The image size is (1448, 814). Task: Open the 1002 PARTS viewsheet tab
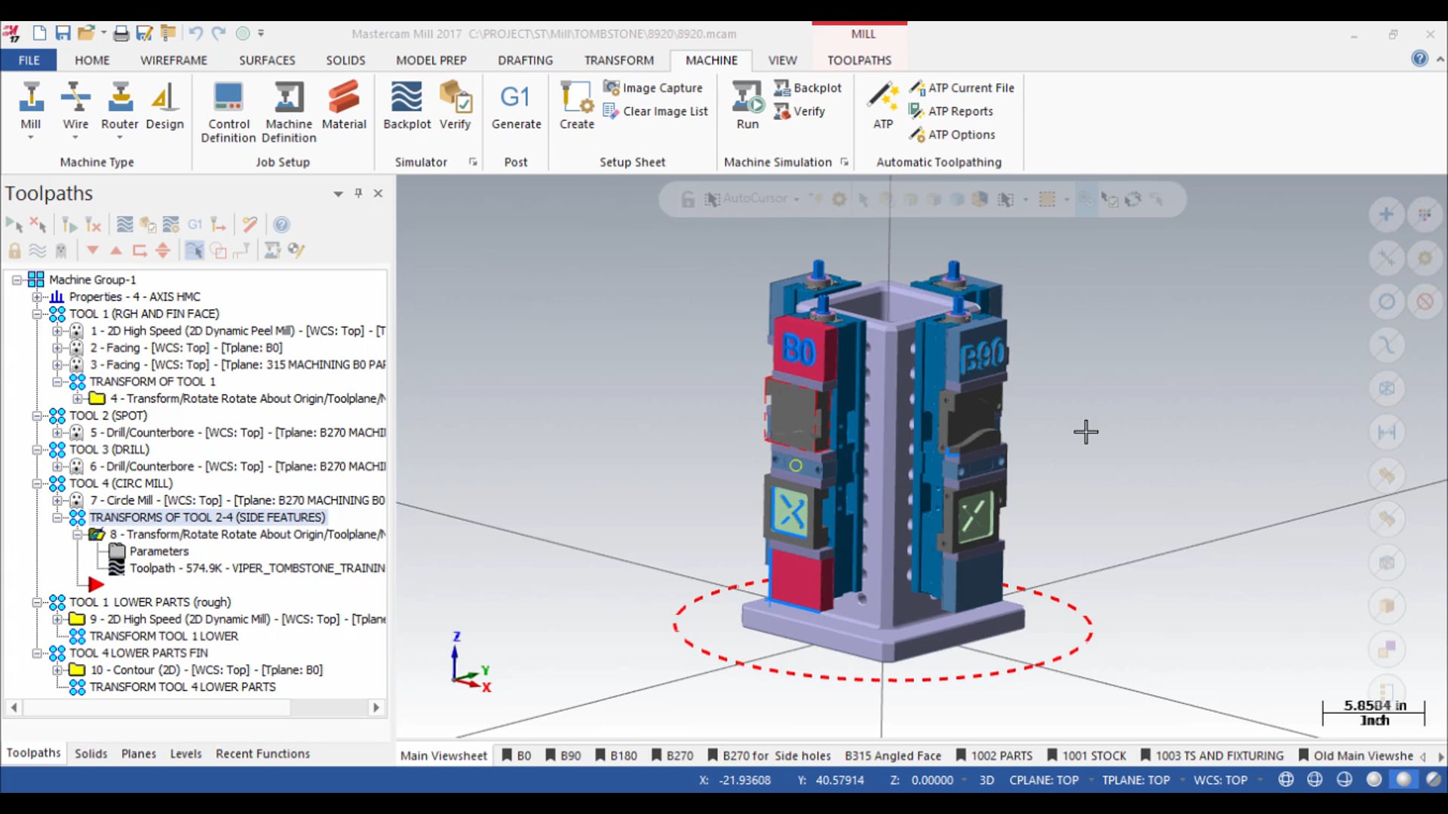(994, 756)
